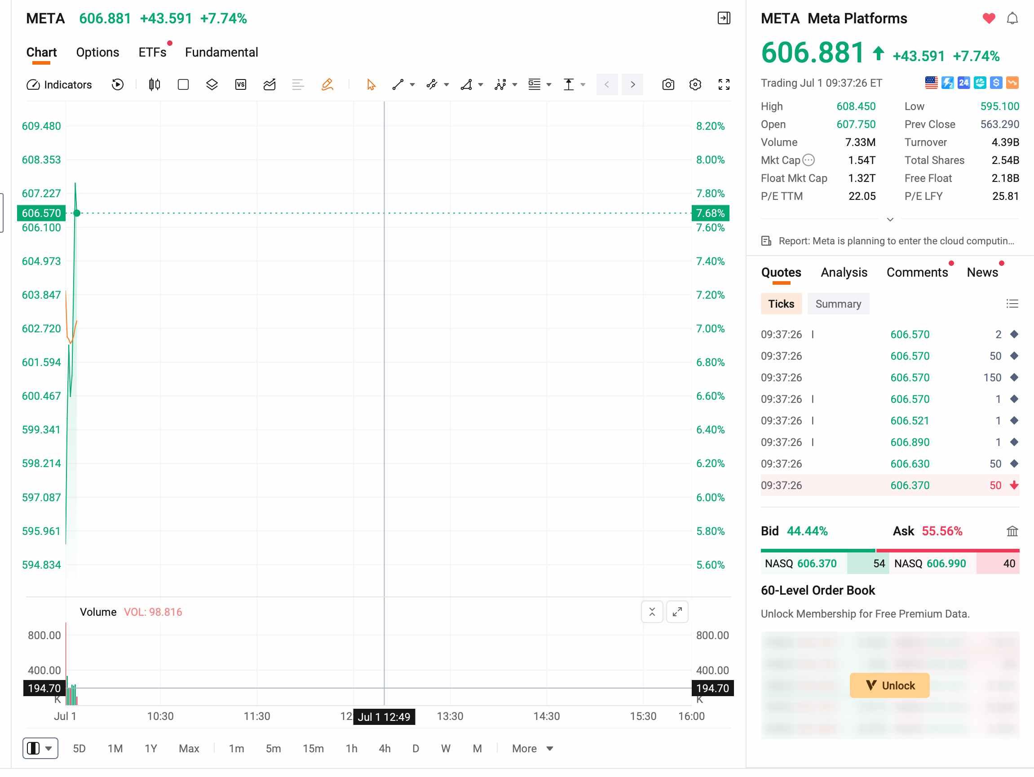Select the channel drawing tool

[432, 84]
